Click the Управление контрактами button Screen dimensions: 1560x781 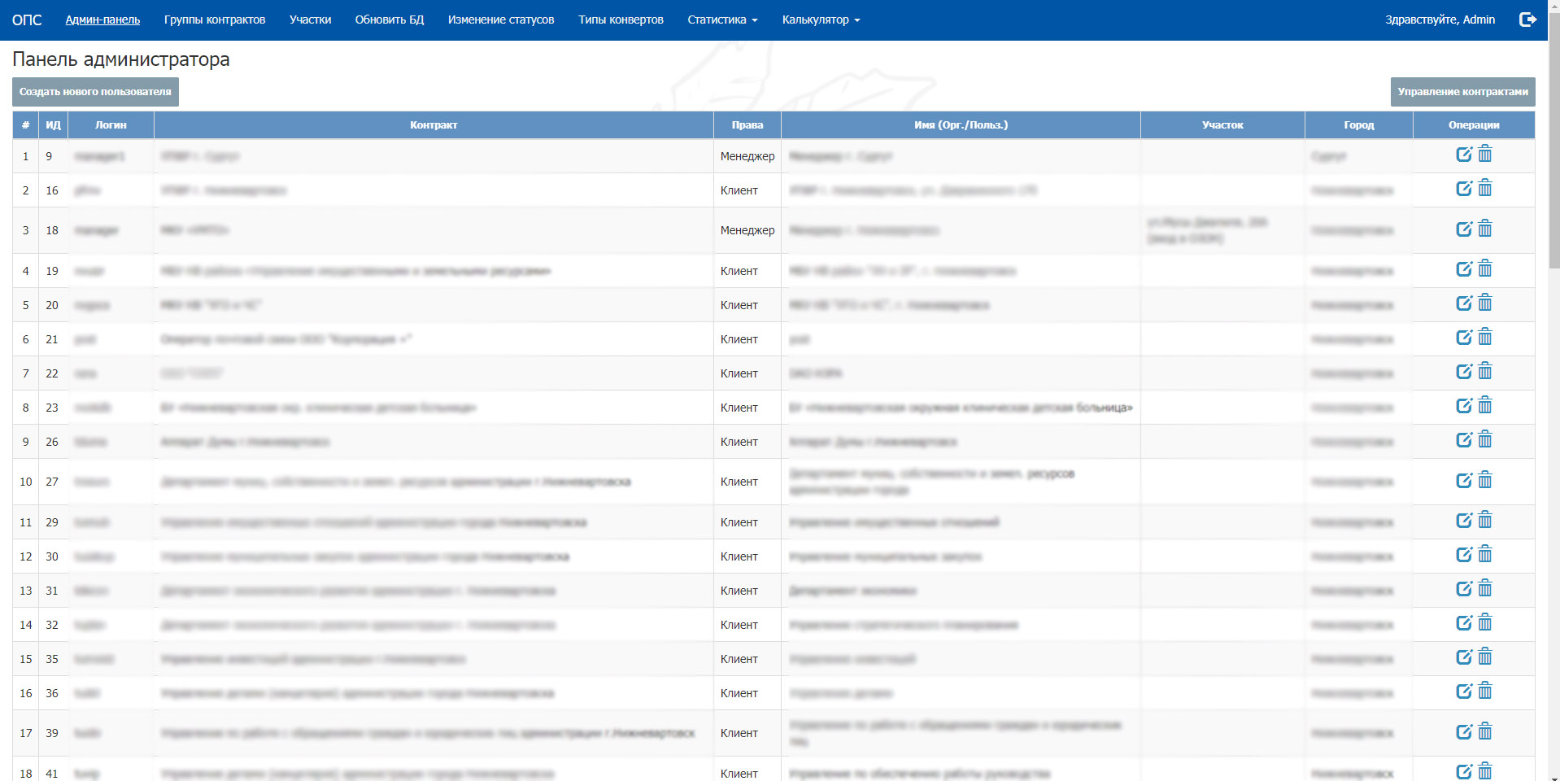tap(1462, 92)
